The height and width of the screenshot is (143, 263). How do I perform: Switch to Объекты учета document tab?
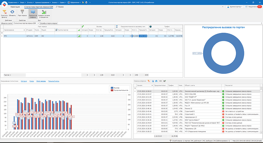pyautogui.click(x=6, y=24)
